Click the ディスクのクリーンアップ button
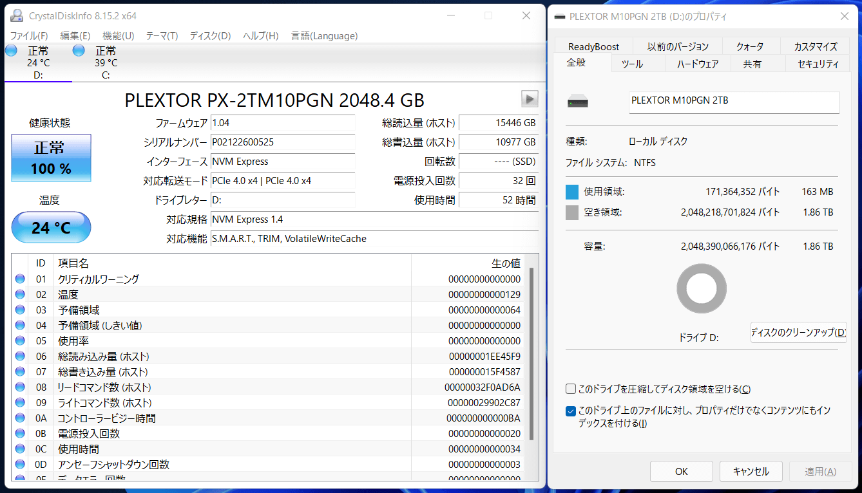The image size is (862, 493). pyautogui.click(x=799, y=332)
